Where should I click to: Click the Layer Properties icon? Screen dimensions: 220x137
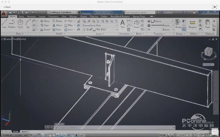84,21
